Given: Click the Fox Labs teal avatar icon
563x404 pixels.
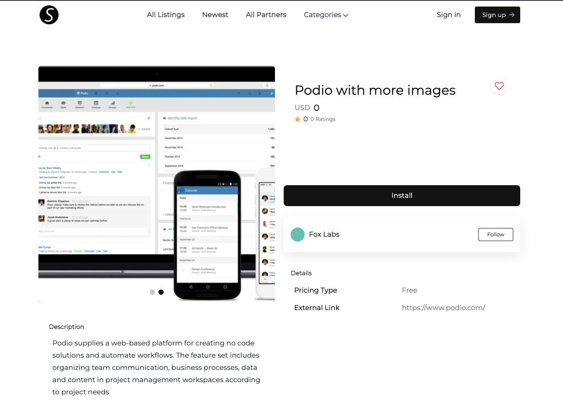Looking at the screenshot, I should click(298, 235).
